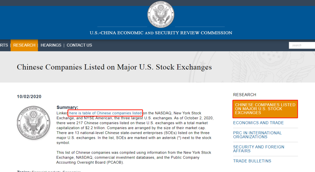
Task: Click the 10/02/2020 publication date
Action: tap(29, 96)
